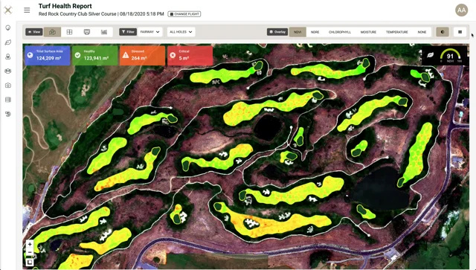Open the hamburger navigation menu

(27, 10)
